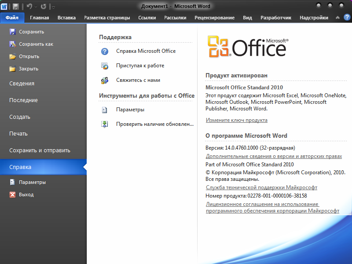Click the red Выход icon
Viewport: 352px width, 264px height.
coord(13,194)
